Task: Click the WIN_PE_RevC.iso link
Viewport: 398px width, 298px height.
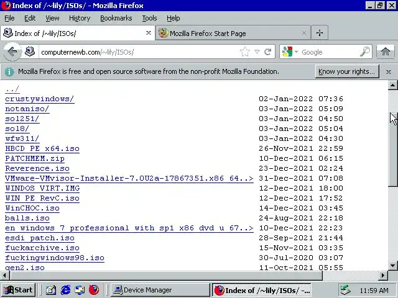Action: (x=42, y=198)
